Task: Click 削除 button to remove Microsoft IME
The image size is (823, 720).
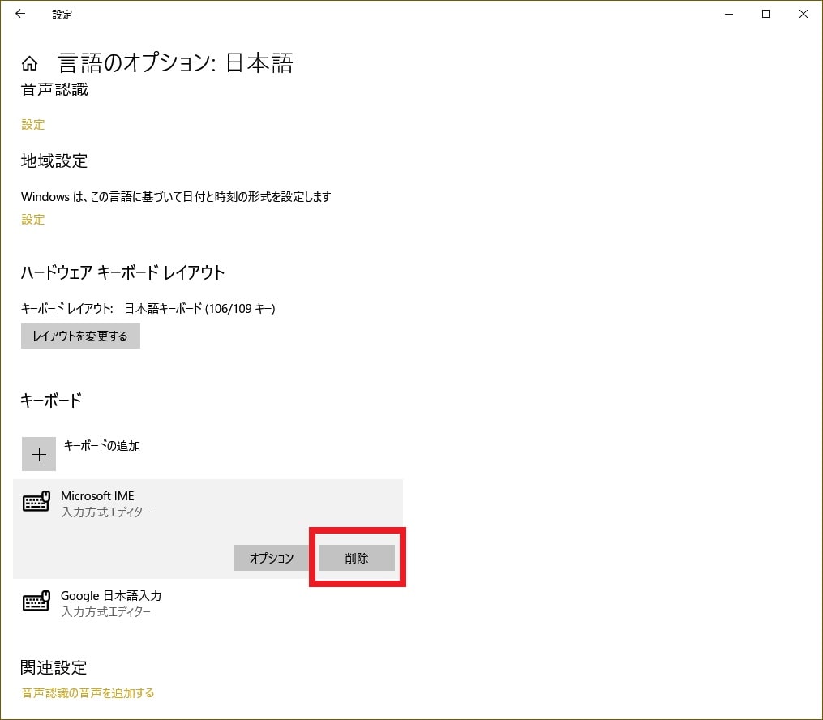Action: [x=357, y=558]
